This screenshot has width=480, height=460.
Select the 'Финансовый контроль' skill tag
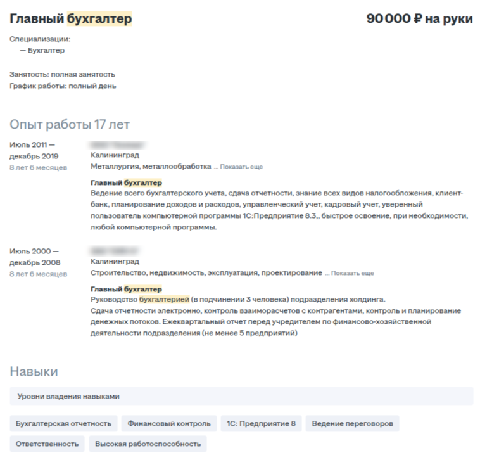coord(169,423)
